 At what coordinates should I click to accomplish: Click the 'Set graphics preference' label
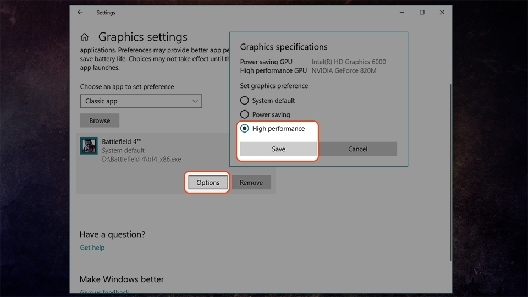tap(274, 86)
